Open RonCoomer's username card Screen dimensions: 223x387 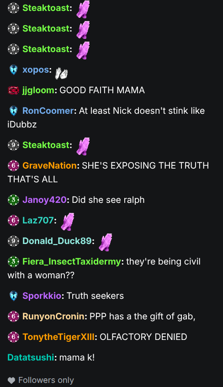[x=48, y=111]
